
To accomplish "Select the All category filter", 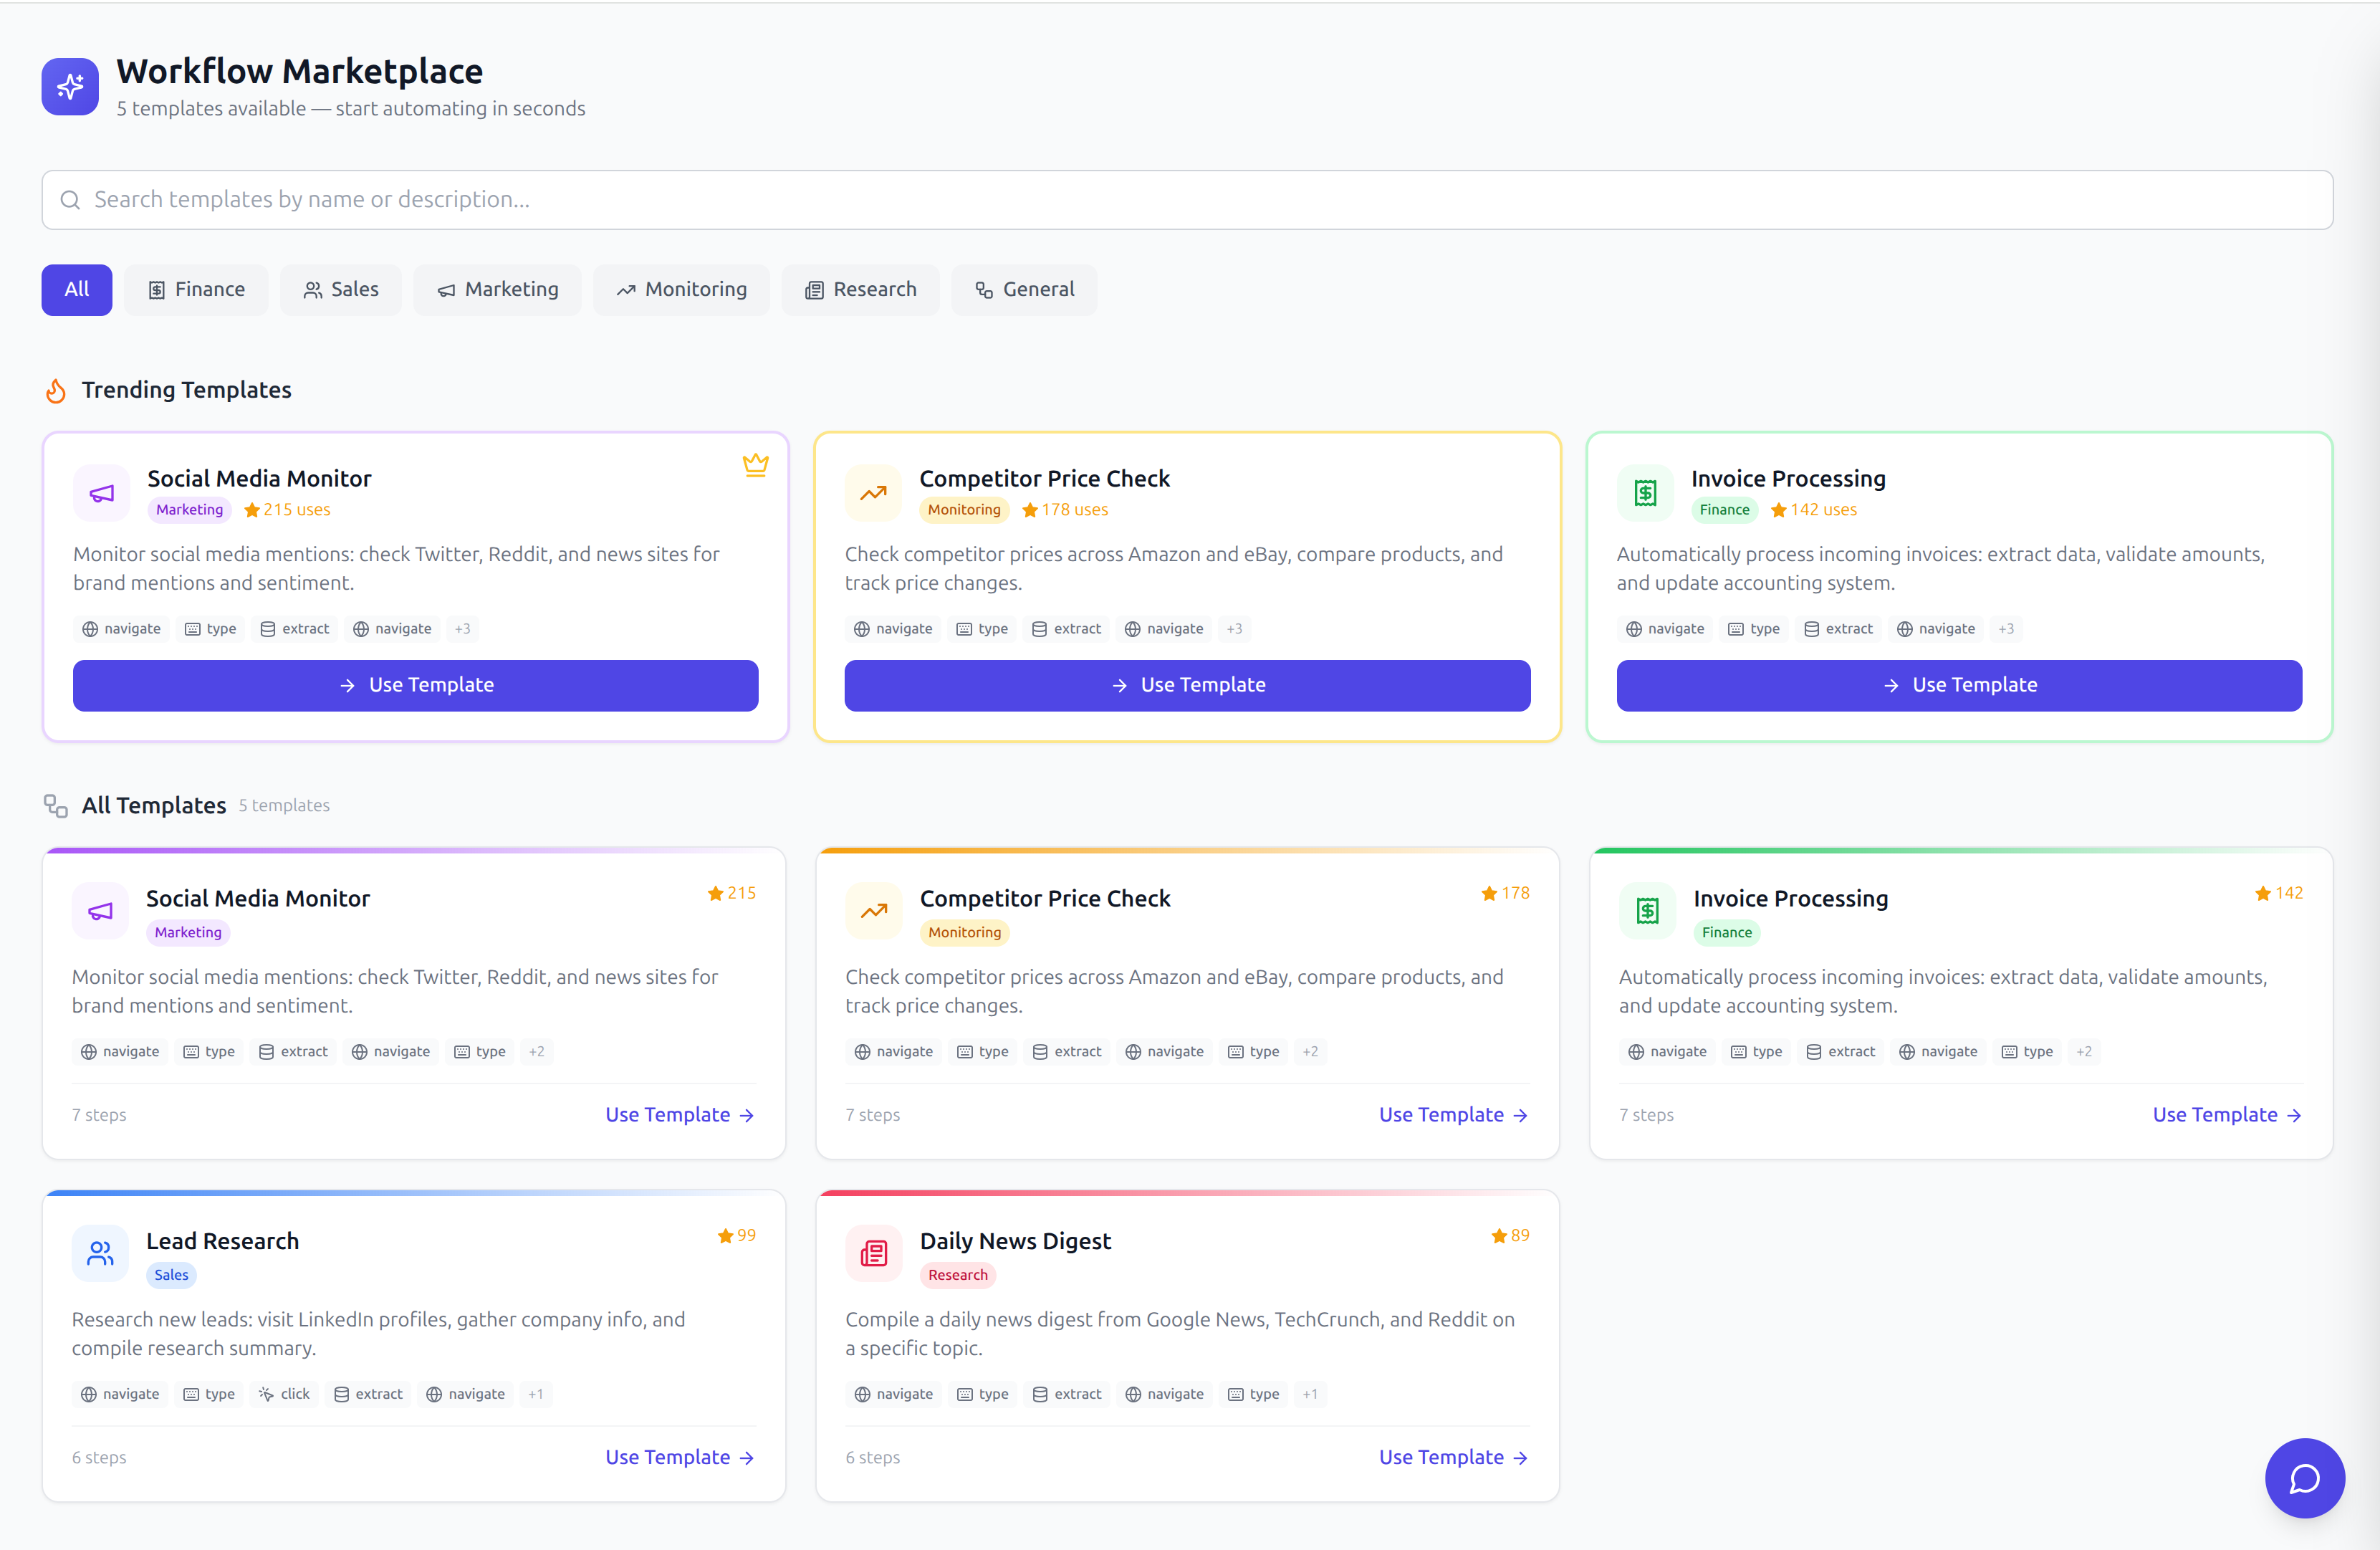I will click(76, 290).
